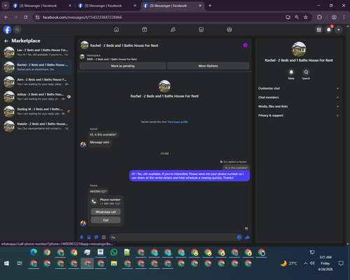The image size is (350, 280).
Task: Click the large listing thumbnail in the right panel
Action: [x=299, y=49]
